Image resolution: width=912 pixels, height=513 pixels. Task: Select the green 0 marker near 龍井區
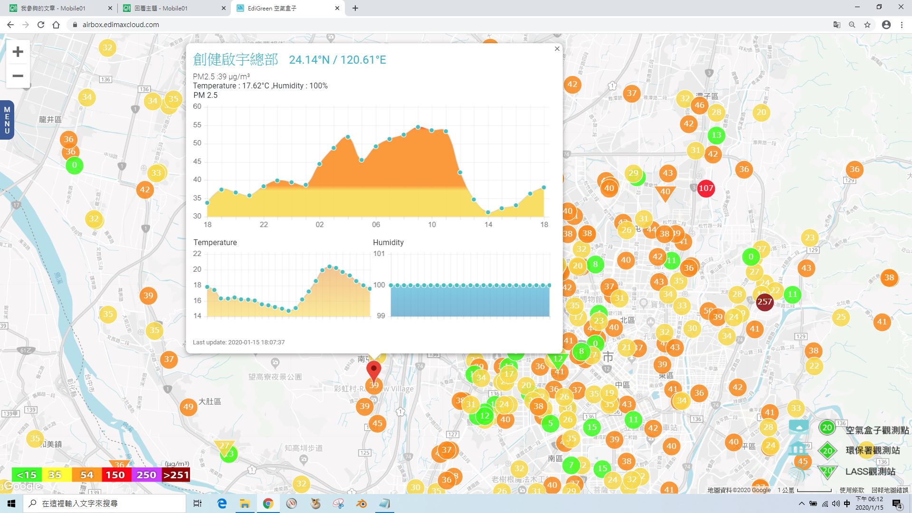coord(74,165)
